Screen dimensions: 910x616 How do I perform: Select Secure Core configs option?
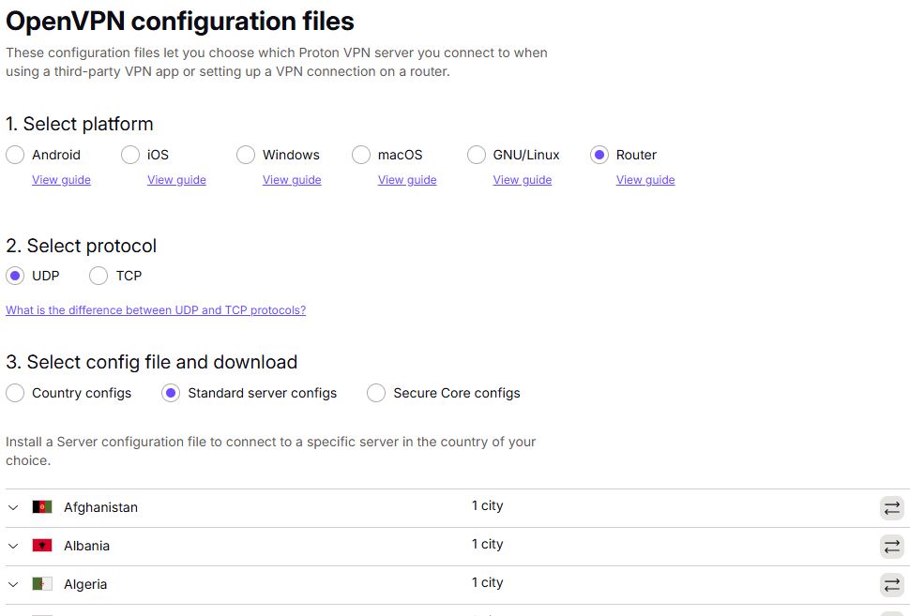(x=375, y=393)
